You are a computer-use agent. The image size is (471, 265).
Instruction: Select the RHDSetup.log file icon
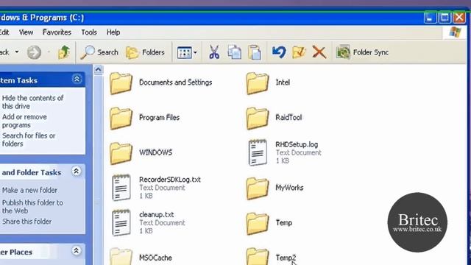[258, 152]
